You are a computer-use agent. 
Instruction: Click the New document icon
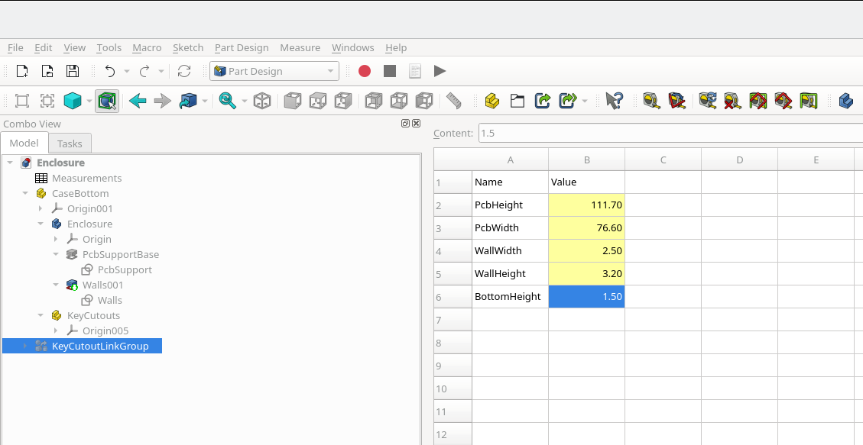pos(22,71)
